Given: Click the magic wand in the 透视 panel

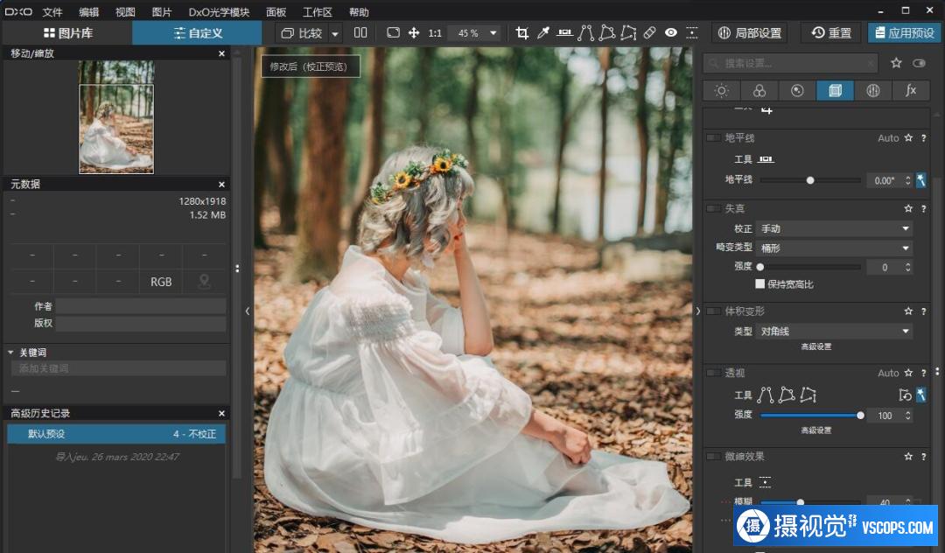Looking at the screenshot, I should point(920,395).
